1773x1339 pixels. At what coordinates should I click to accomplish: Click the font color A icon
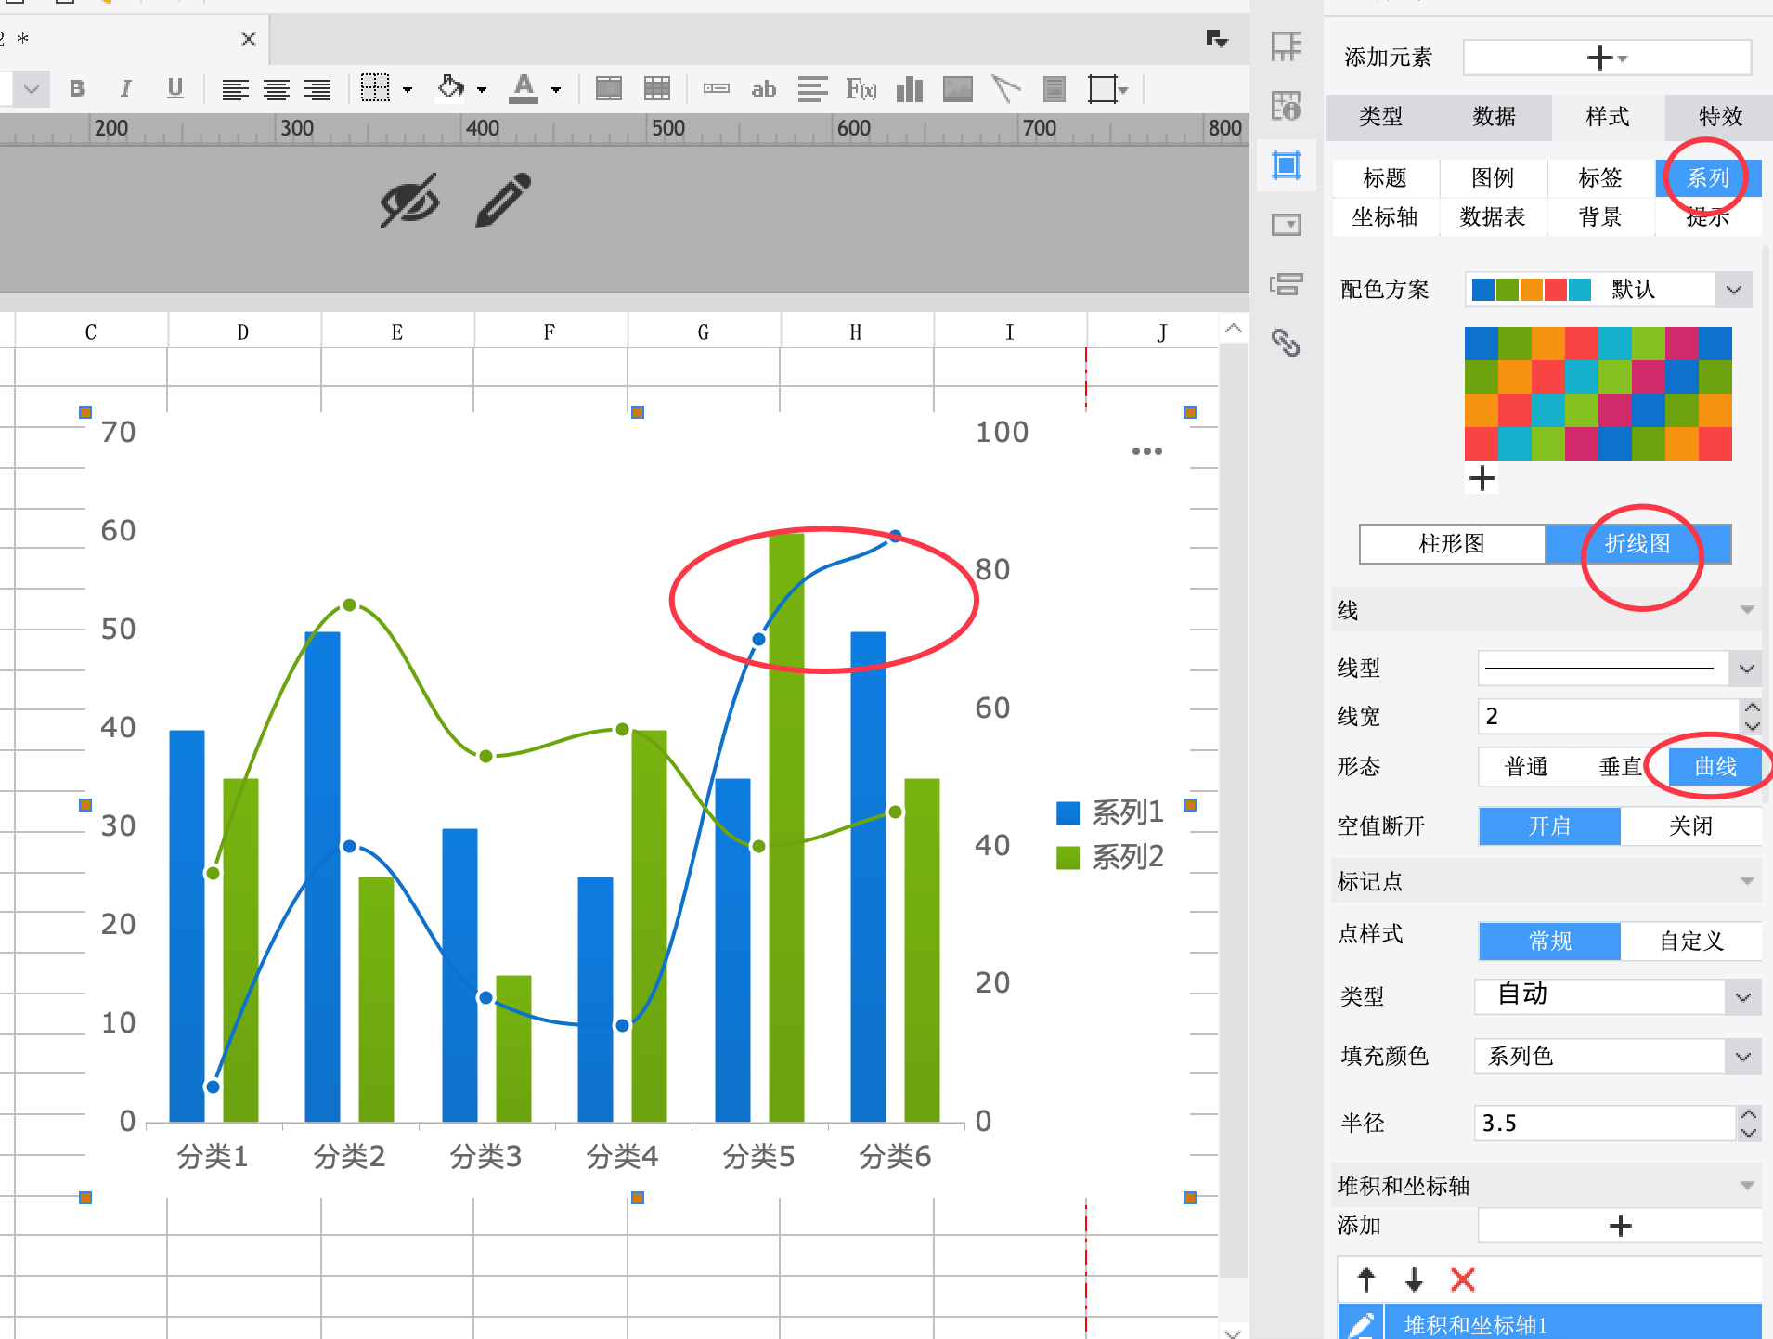(524, 89)
